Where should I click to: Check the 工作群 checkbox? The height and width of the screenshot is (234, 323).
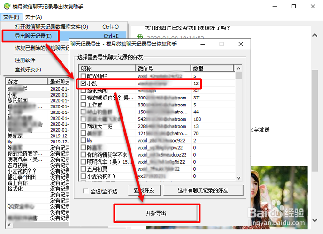83,105
